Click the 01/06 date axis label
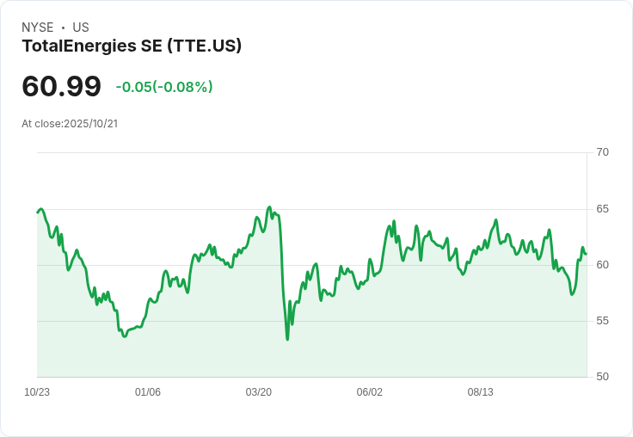This screenshot has height=437, width=633. click(x=148, y=392)
